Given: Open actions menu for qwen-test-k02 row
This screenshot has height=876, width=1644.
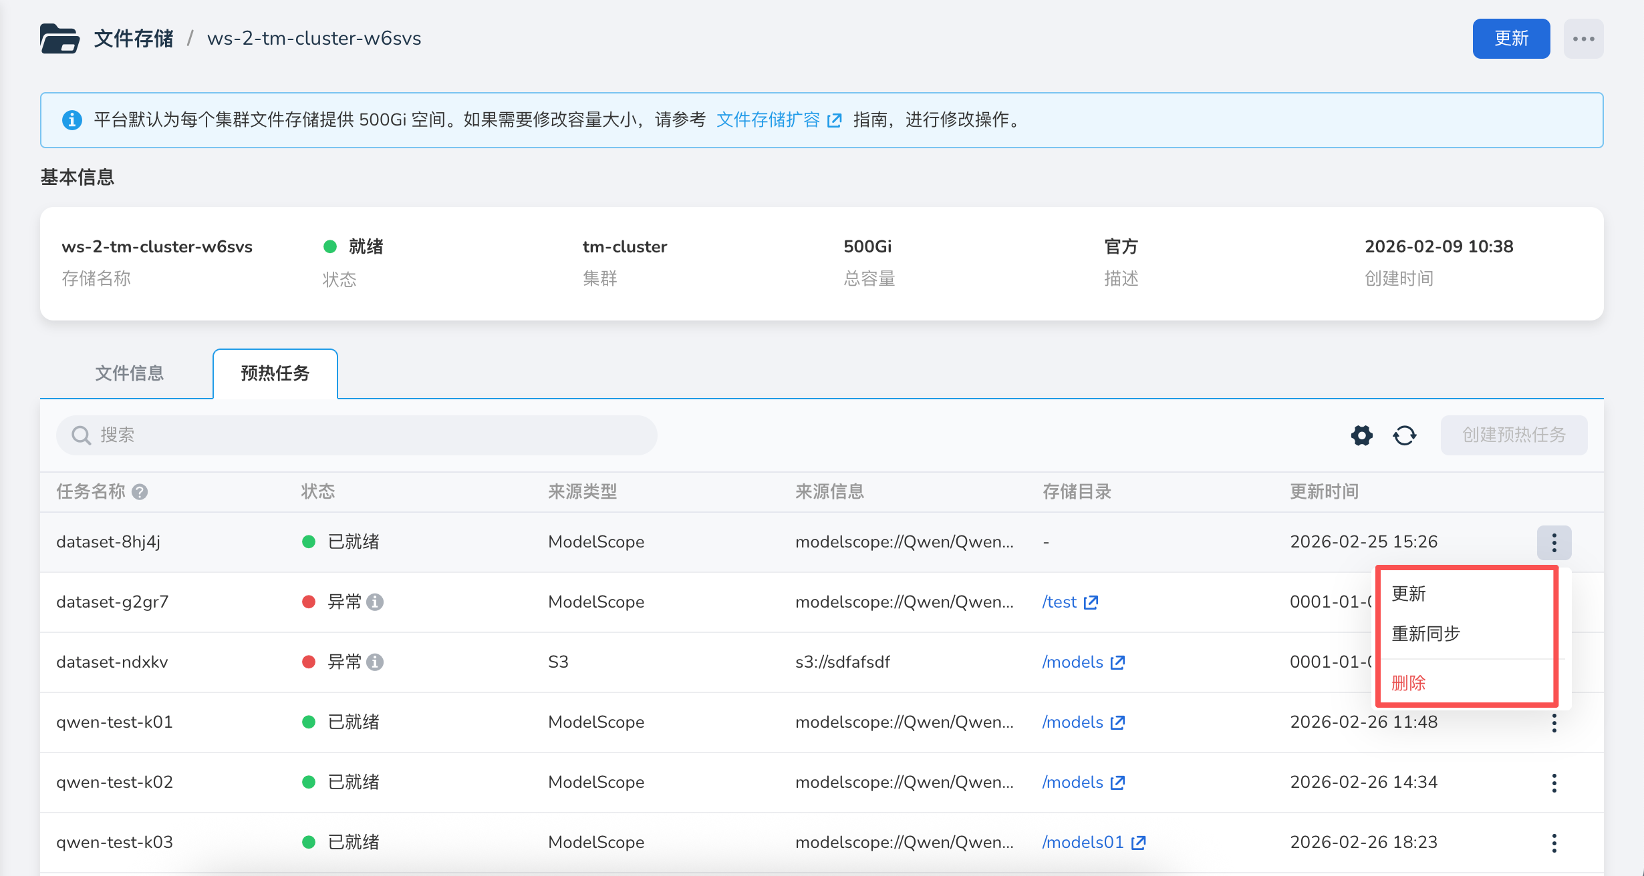Looking at the screenshot, I should click(x=1554, y=783).
